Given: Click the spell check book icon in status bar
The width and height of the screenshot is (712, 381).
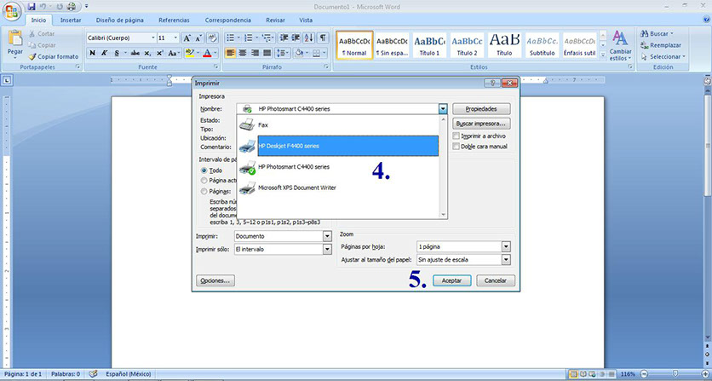Looking at the screenshot, I should (x=93, y=373).
